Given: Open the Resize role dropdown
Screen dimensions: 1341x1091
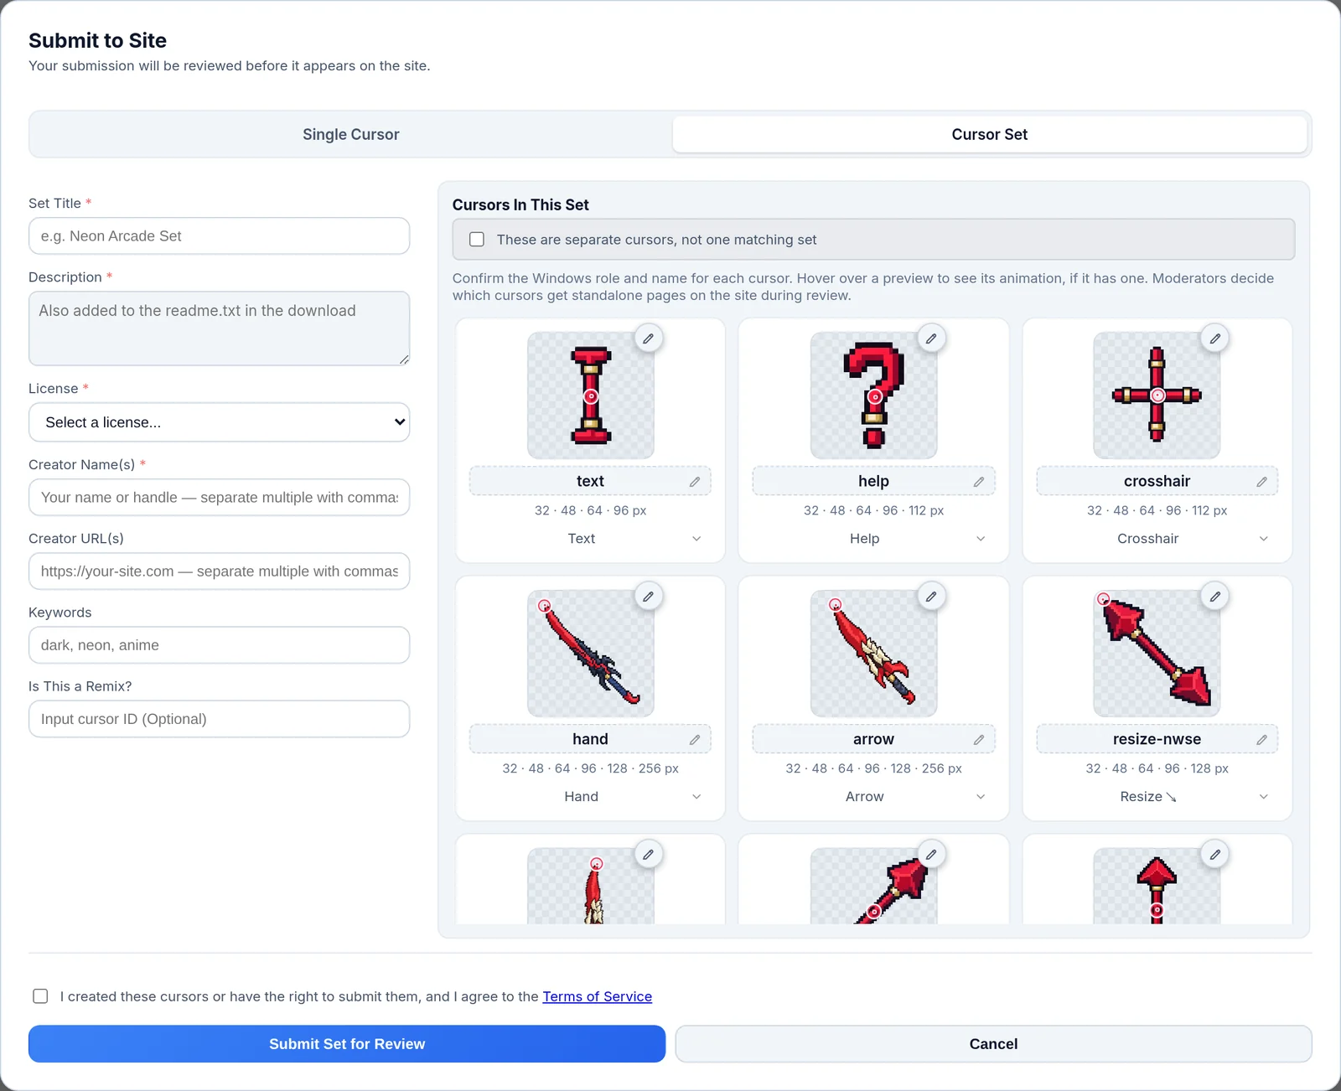Looking at the screenshot, I should [1157, 797].
